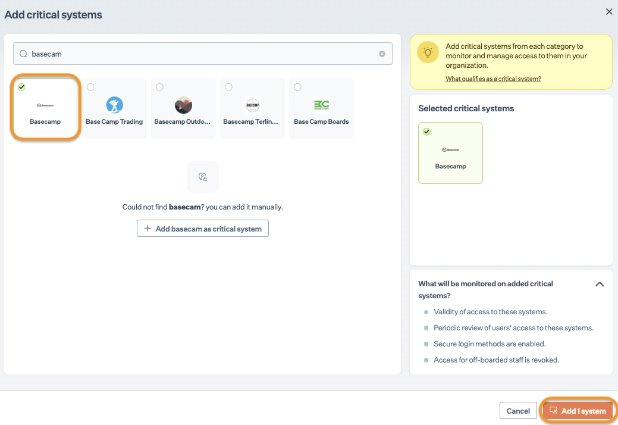
Task: Click Validity of access to these systems
Action: (x=490, y=312)
